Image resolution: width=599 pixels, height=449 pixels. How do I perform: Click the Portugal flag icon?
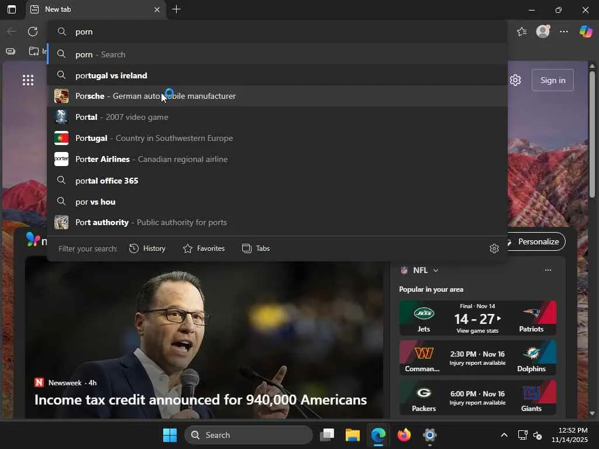(61, 138)
